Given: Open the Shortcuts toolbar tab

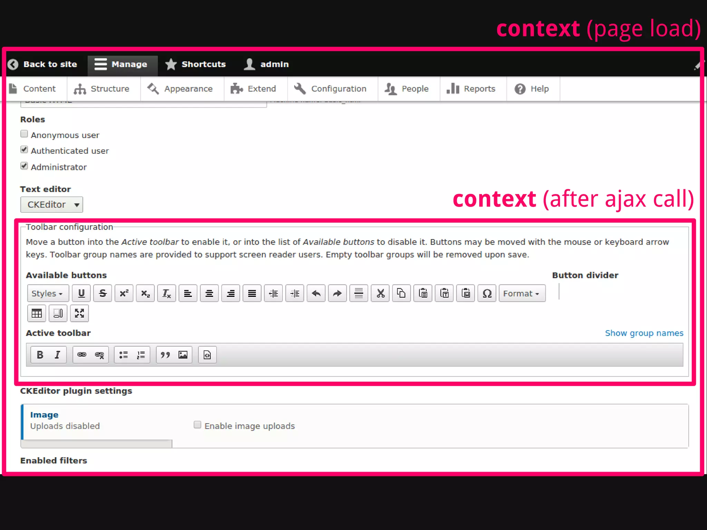Looking at the screenshot, I should 195,65.
